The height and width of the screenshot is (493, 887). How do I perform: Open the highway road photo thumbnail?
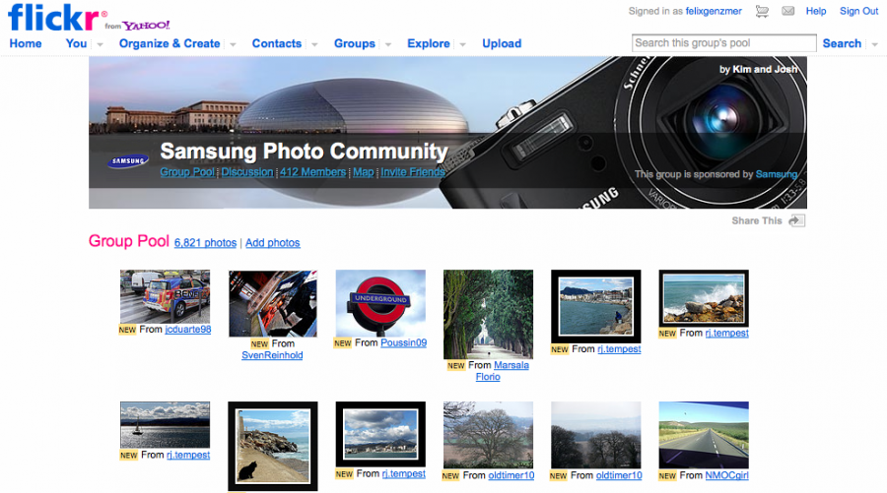click(x=704, y=435)
